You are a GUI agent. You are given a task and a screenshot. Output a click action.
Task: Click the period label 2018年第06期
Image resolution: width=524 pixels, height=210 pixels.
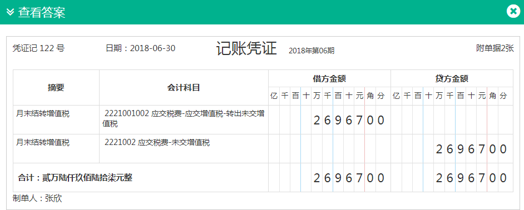click(312, 51)
